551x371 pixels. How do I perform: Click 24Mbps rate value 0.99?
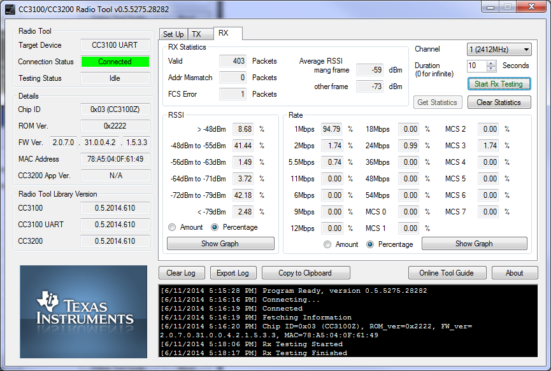409,146
